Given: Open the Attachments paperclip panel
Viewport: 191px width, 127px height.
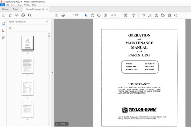Looking at the screenshot, I should 3,37.
